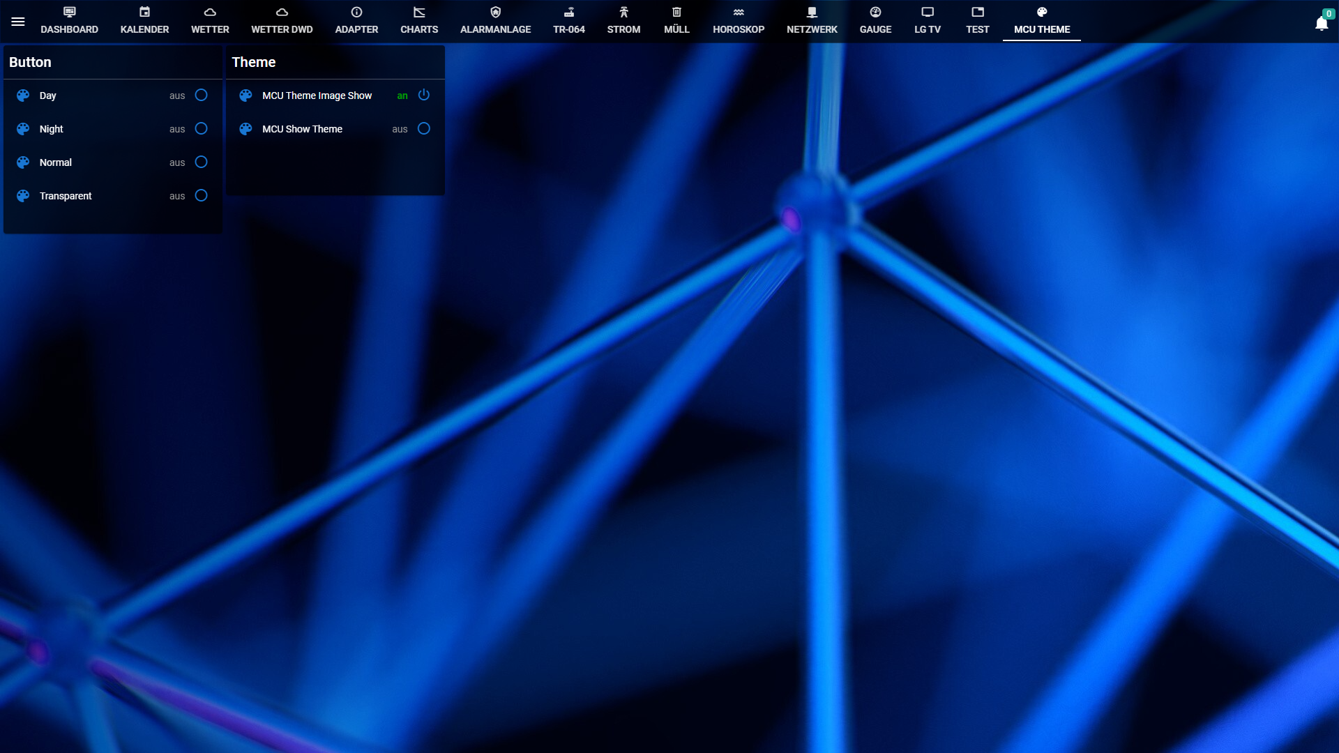Click the Adapter info icon
Viewport: 1339px width, 753px height.
(x=356, y=12)
